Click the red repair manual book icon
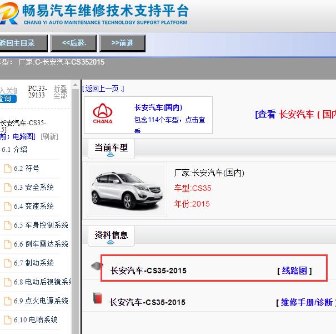This screenshot has width=336, height=334. point(98,298)
